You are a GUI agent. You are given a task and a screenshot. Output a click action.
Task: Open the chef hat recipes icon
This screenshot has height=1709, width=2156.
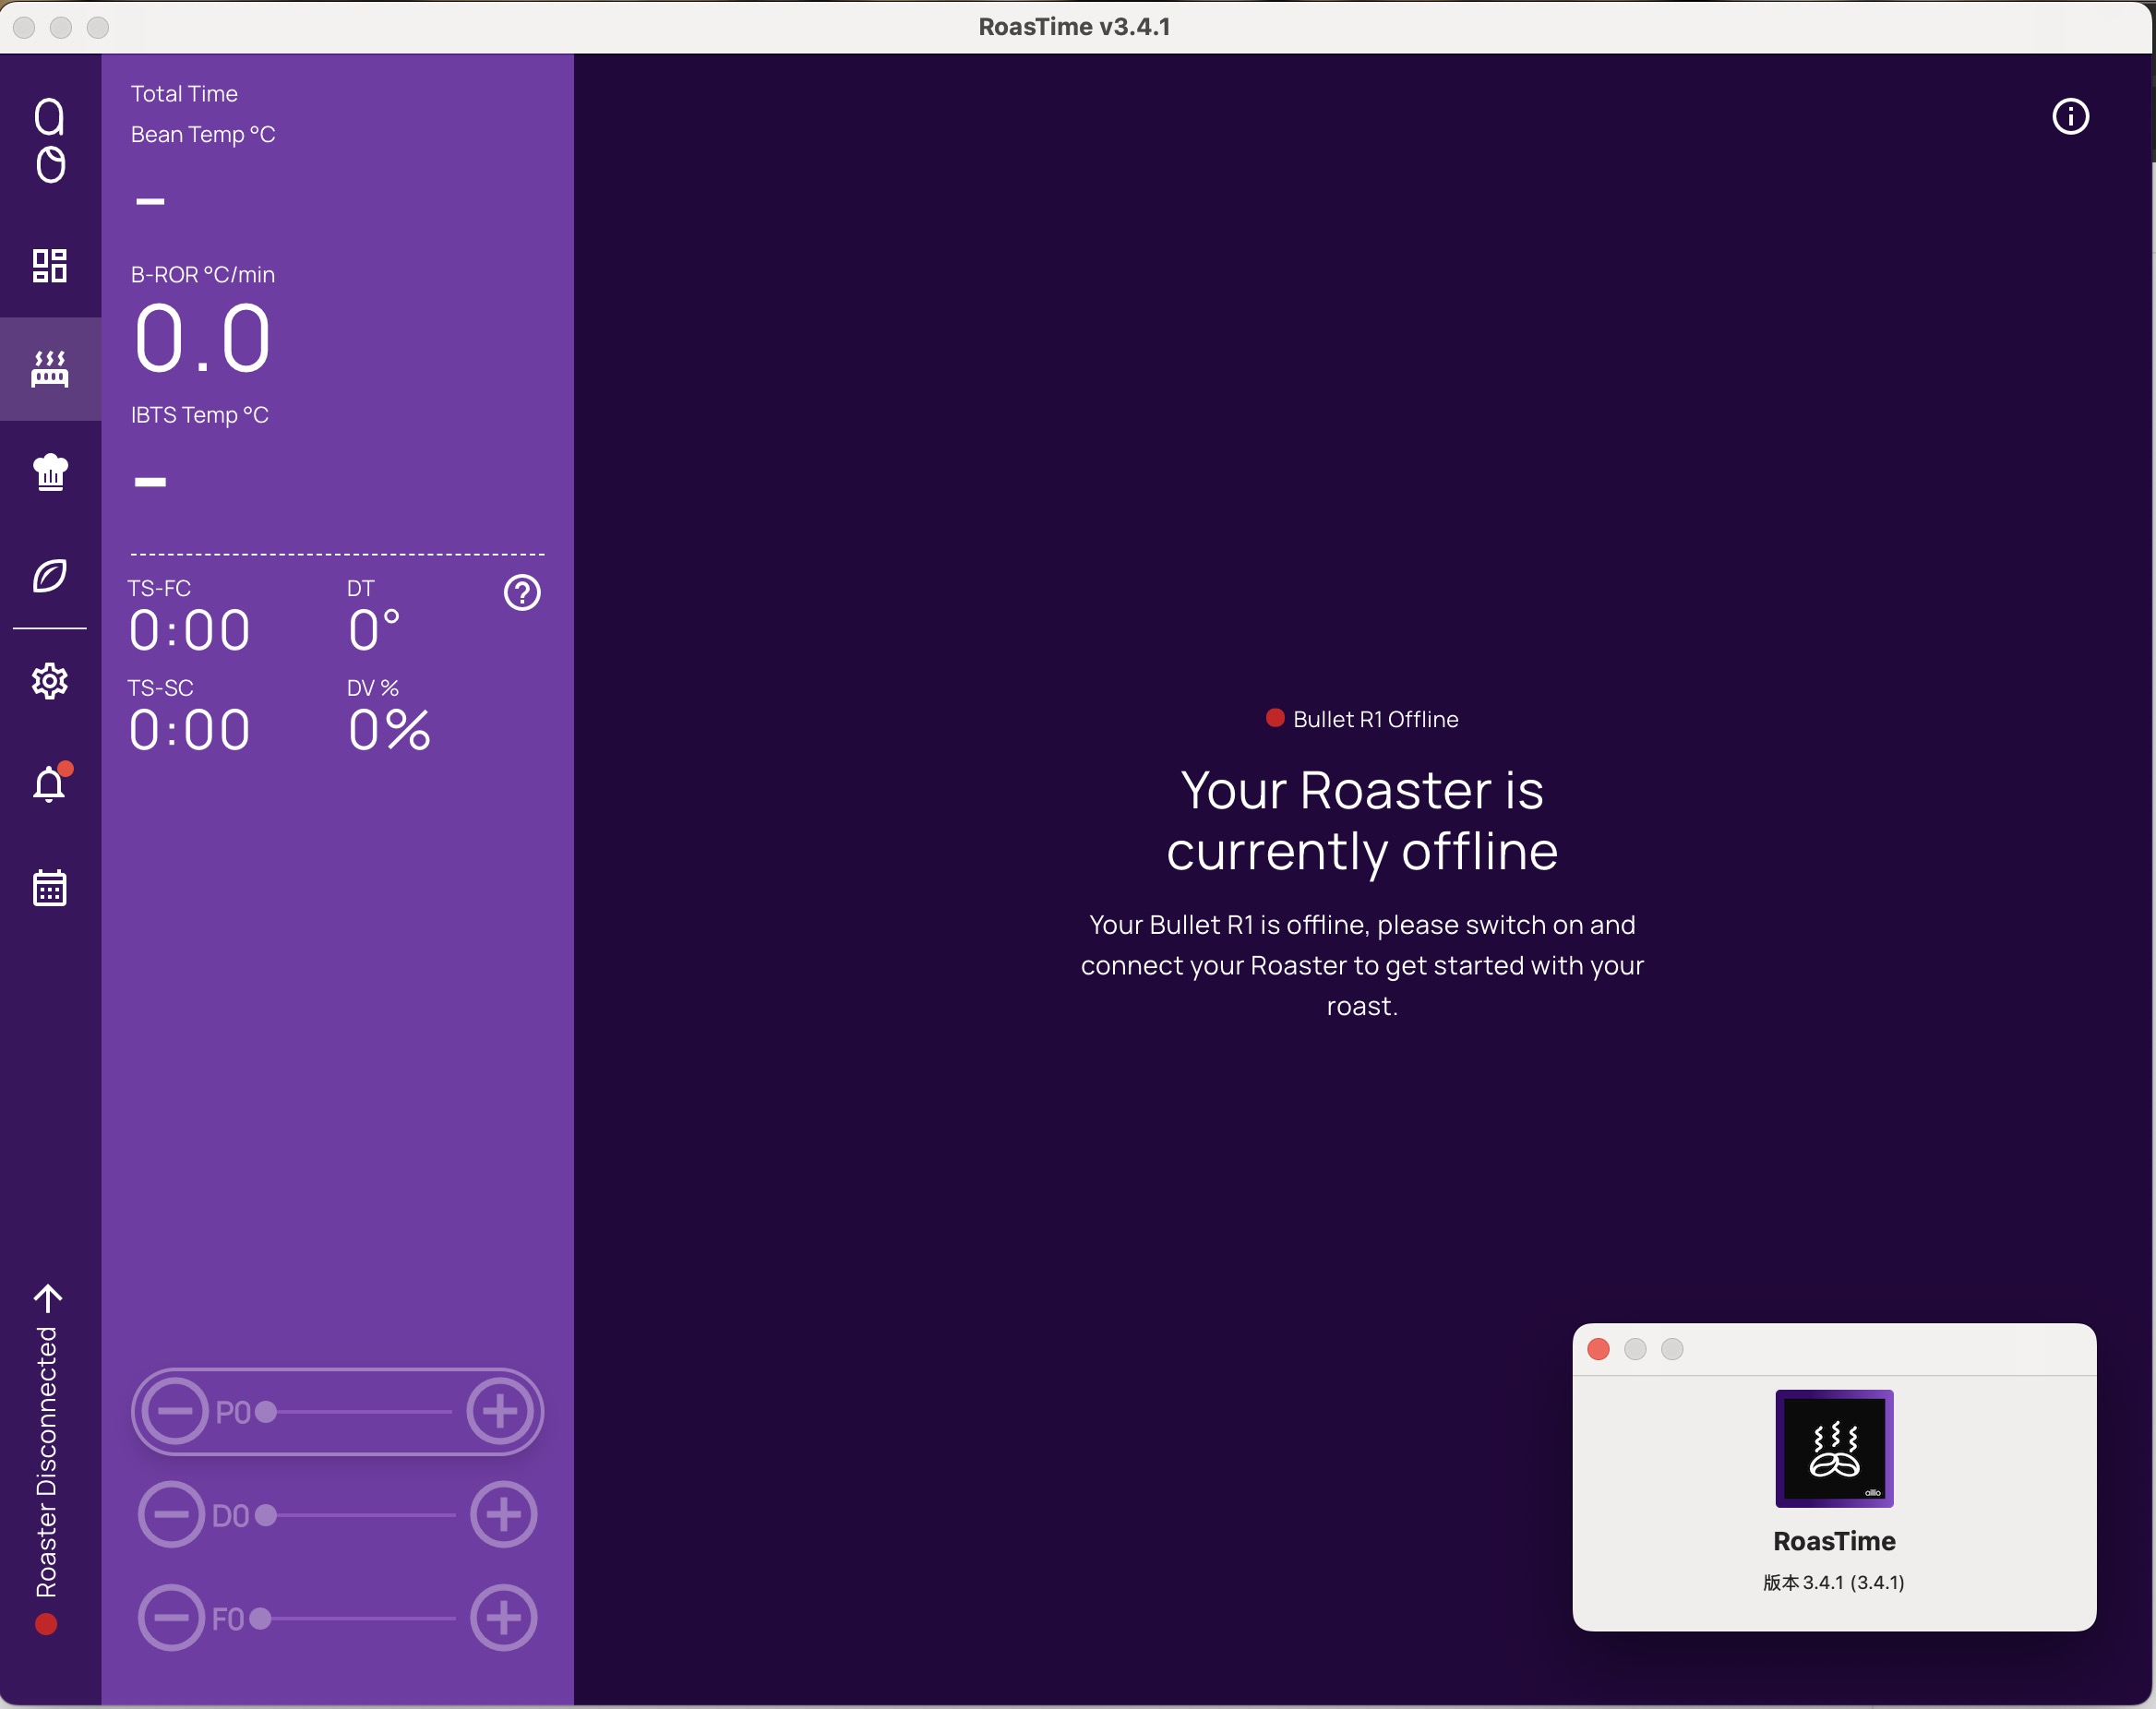(49, 472)
